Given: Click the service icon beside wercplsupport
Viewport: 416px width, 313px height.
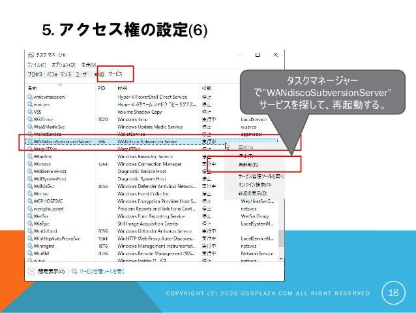Looking at the screenshot, I should [30, 208].
